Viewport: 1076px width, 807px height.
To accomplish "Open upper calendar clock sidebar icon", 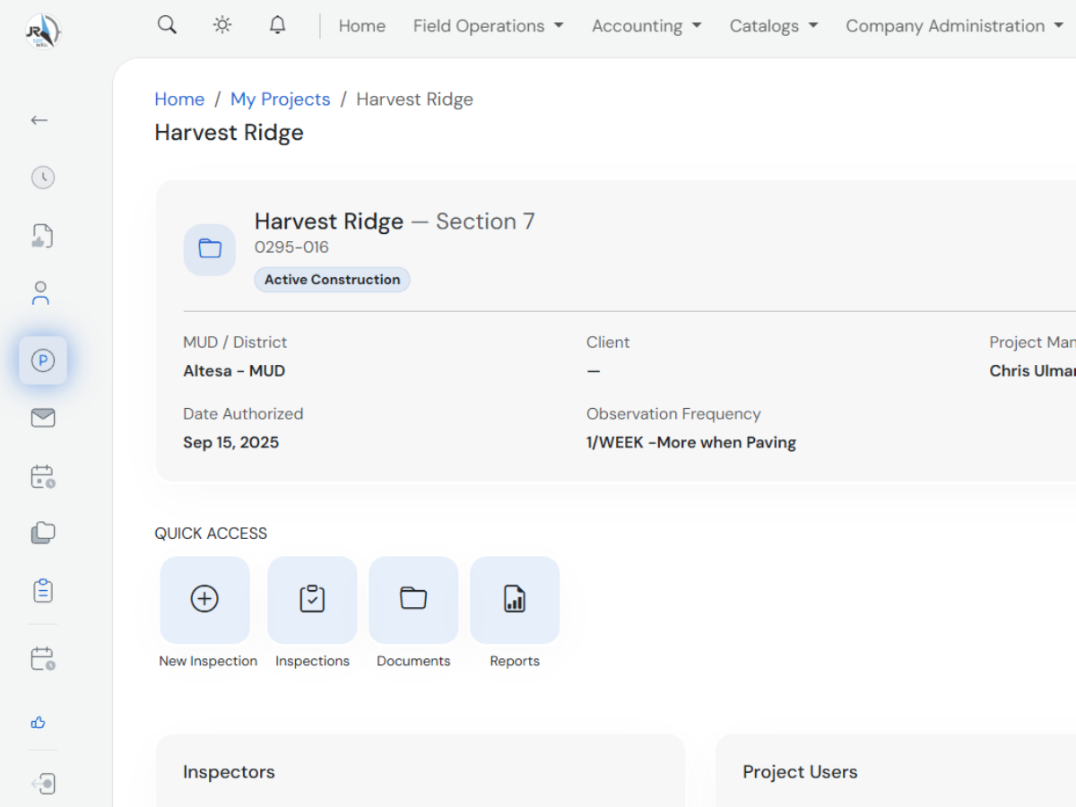I will [x=43, y=476].
